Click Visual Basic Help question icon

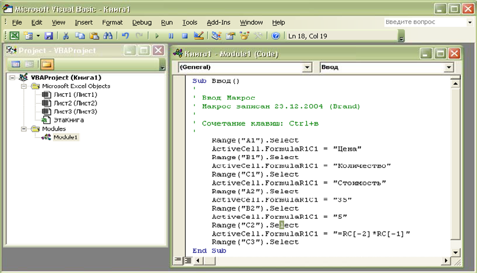pos(275,36)
